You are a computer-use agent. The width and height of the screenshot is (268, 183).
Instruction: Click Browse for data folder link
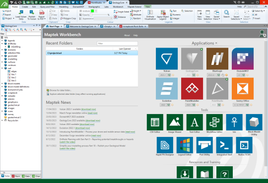pos(61,90)
